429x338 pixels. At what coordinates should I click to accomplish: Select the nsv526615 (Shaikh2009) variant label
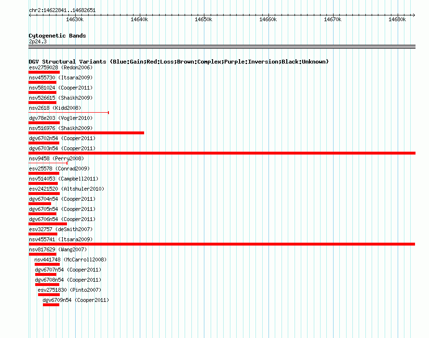pyautogui.click(x=61, y=98)
